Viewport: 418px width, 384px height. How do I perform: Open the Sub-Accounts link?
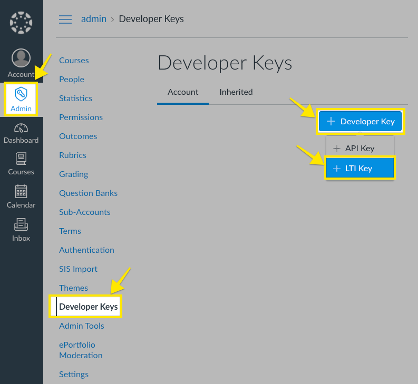(85, 212)
